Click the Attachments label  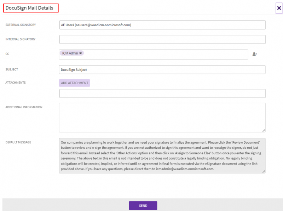point(16,82)
